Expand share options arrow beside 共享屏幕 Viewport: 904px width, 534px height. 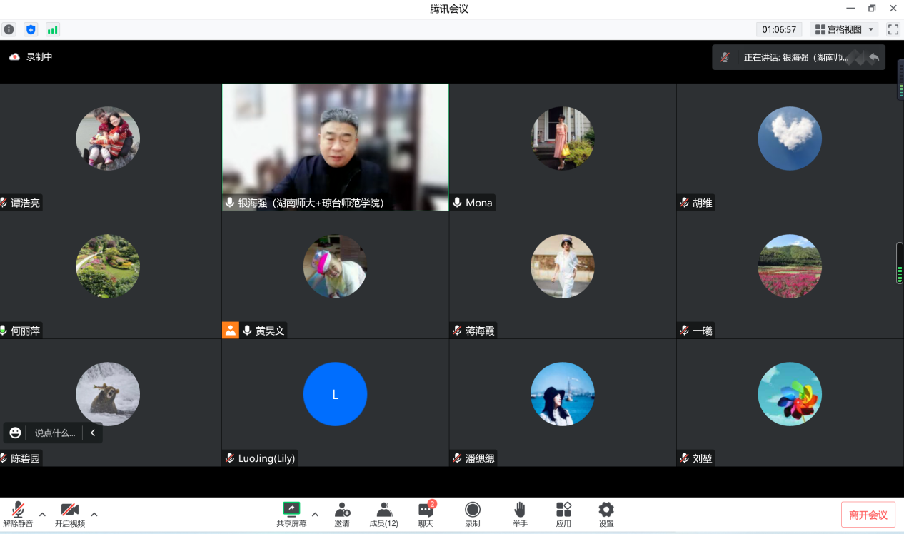pyautogui.click(x=315, y=514)
